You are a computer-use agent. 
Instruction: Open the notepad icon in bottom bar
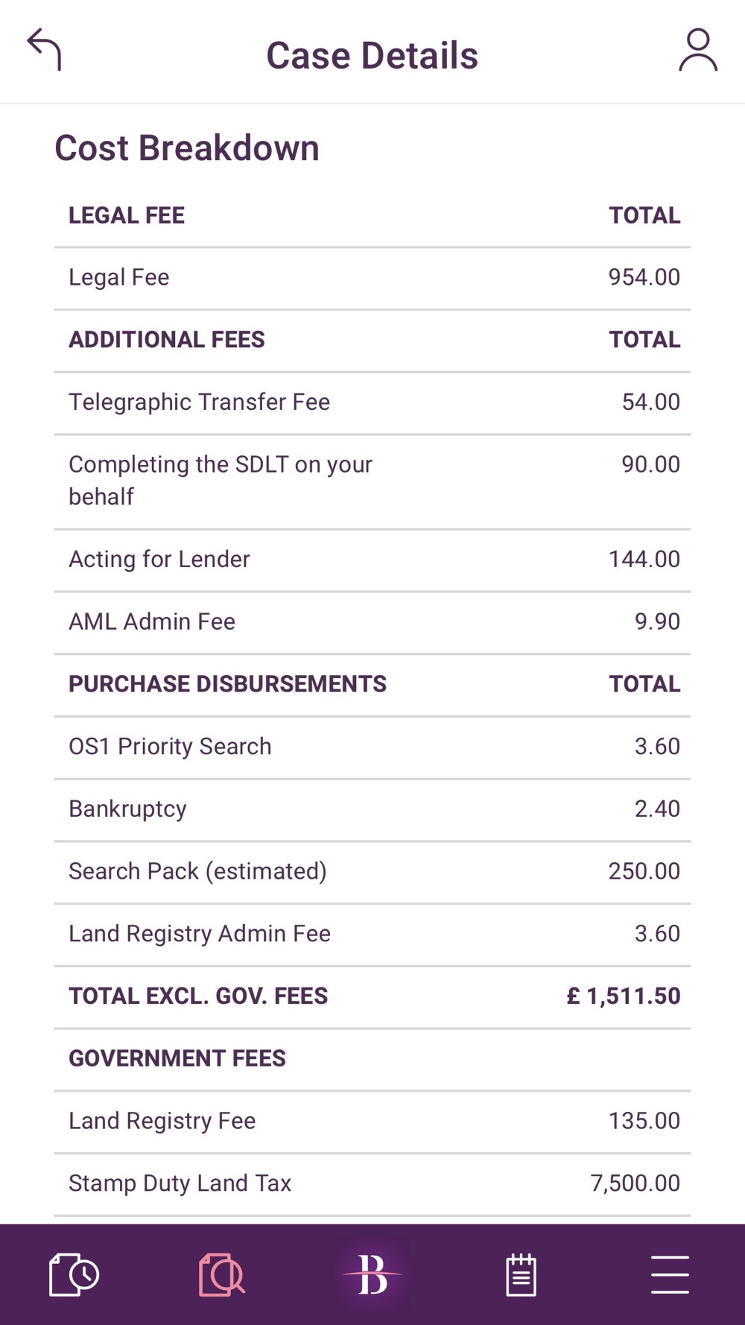pyautogui.click(x=521, y=1274)
